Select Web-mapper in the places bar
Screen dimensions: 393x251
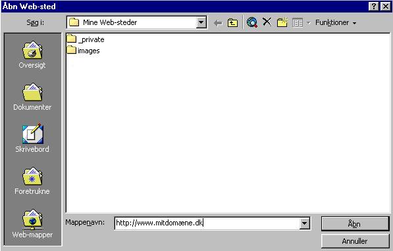click(32, 223)
